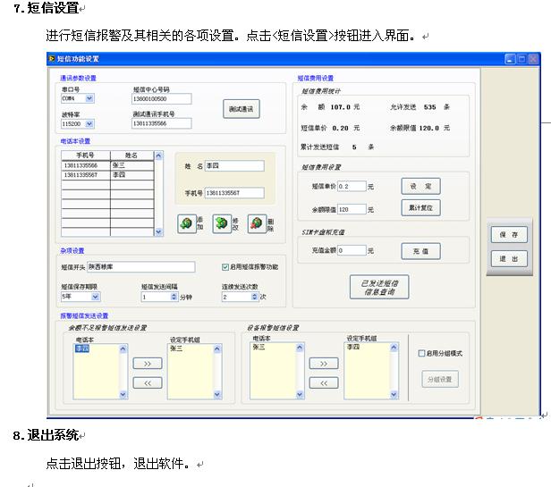The height and width of the screenshot is (487, 551).
Task: Click the app icon in the title bar
Action: pos(52,59)
